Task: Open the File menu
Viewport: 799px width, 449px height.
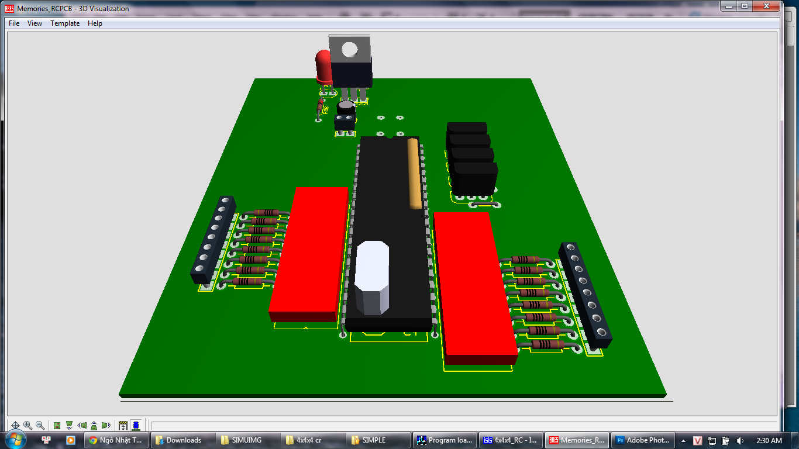Action: 14,23
